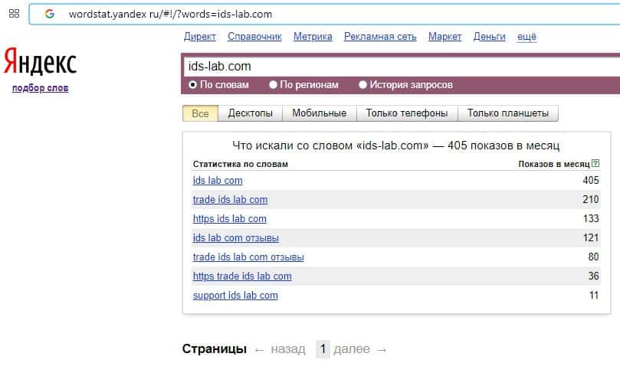
Task: Select the По регионам radio button
Action: (x=274, y=85)
